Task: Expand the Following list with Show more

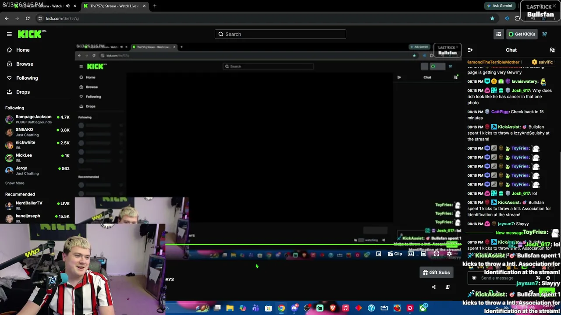Action: click(15, 183)
